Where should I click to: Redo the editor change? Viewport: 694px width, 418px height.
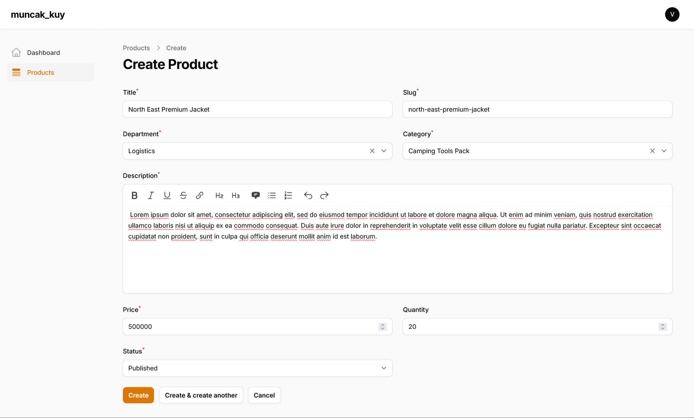pos(324,195)
